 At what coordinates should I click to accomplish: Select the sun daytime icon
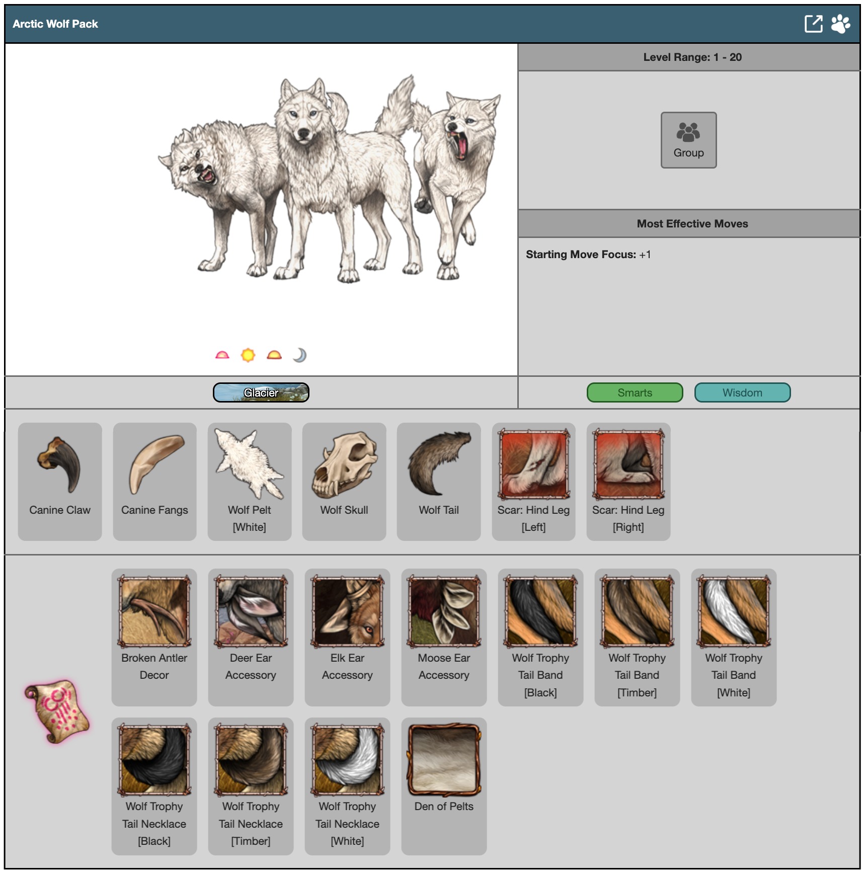[248, 355]
